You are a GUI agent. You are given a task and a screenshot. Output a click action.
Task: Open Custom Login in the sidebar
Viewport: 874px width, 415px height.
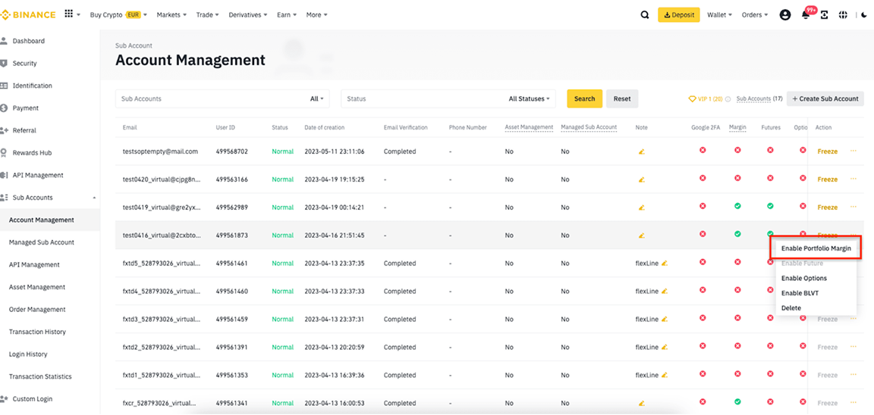(x=33, y=399)
